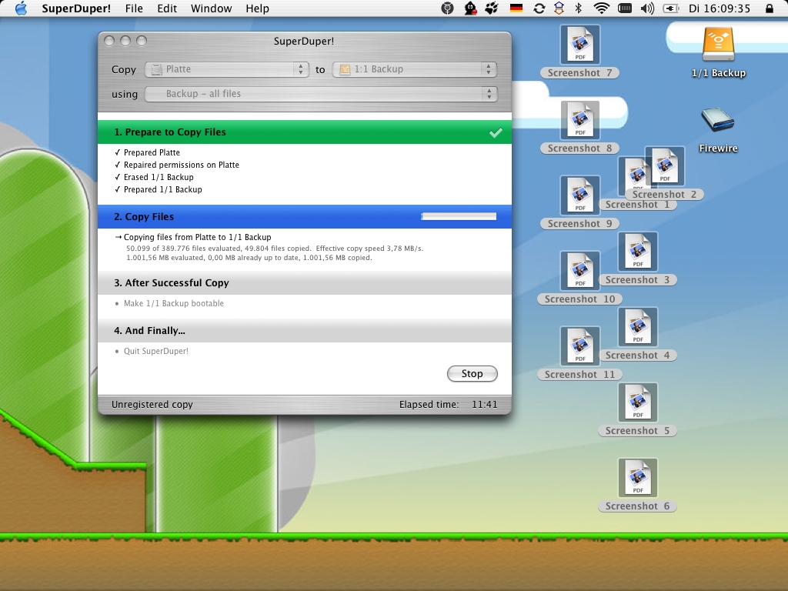Screen dimensions: 788x591
Task: Click 'Repaired permissions on Platte' line
Action: tap(182, 165)
